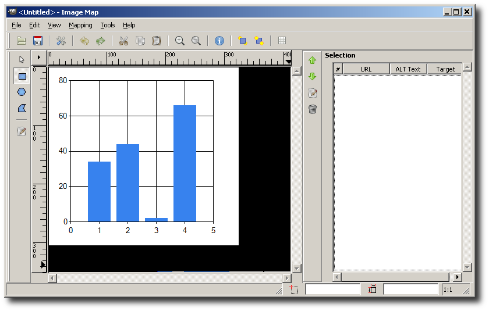Open the Tools menu
Screen dimensions: 489x311
point(108,25)
